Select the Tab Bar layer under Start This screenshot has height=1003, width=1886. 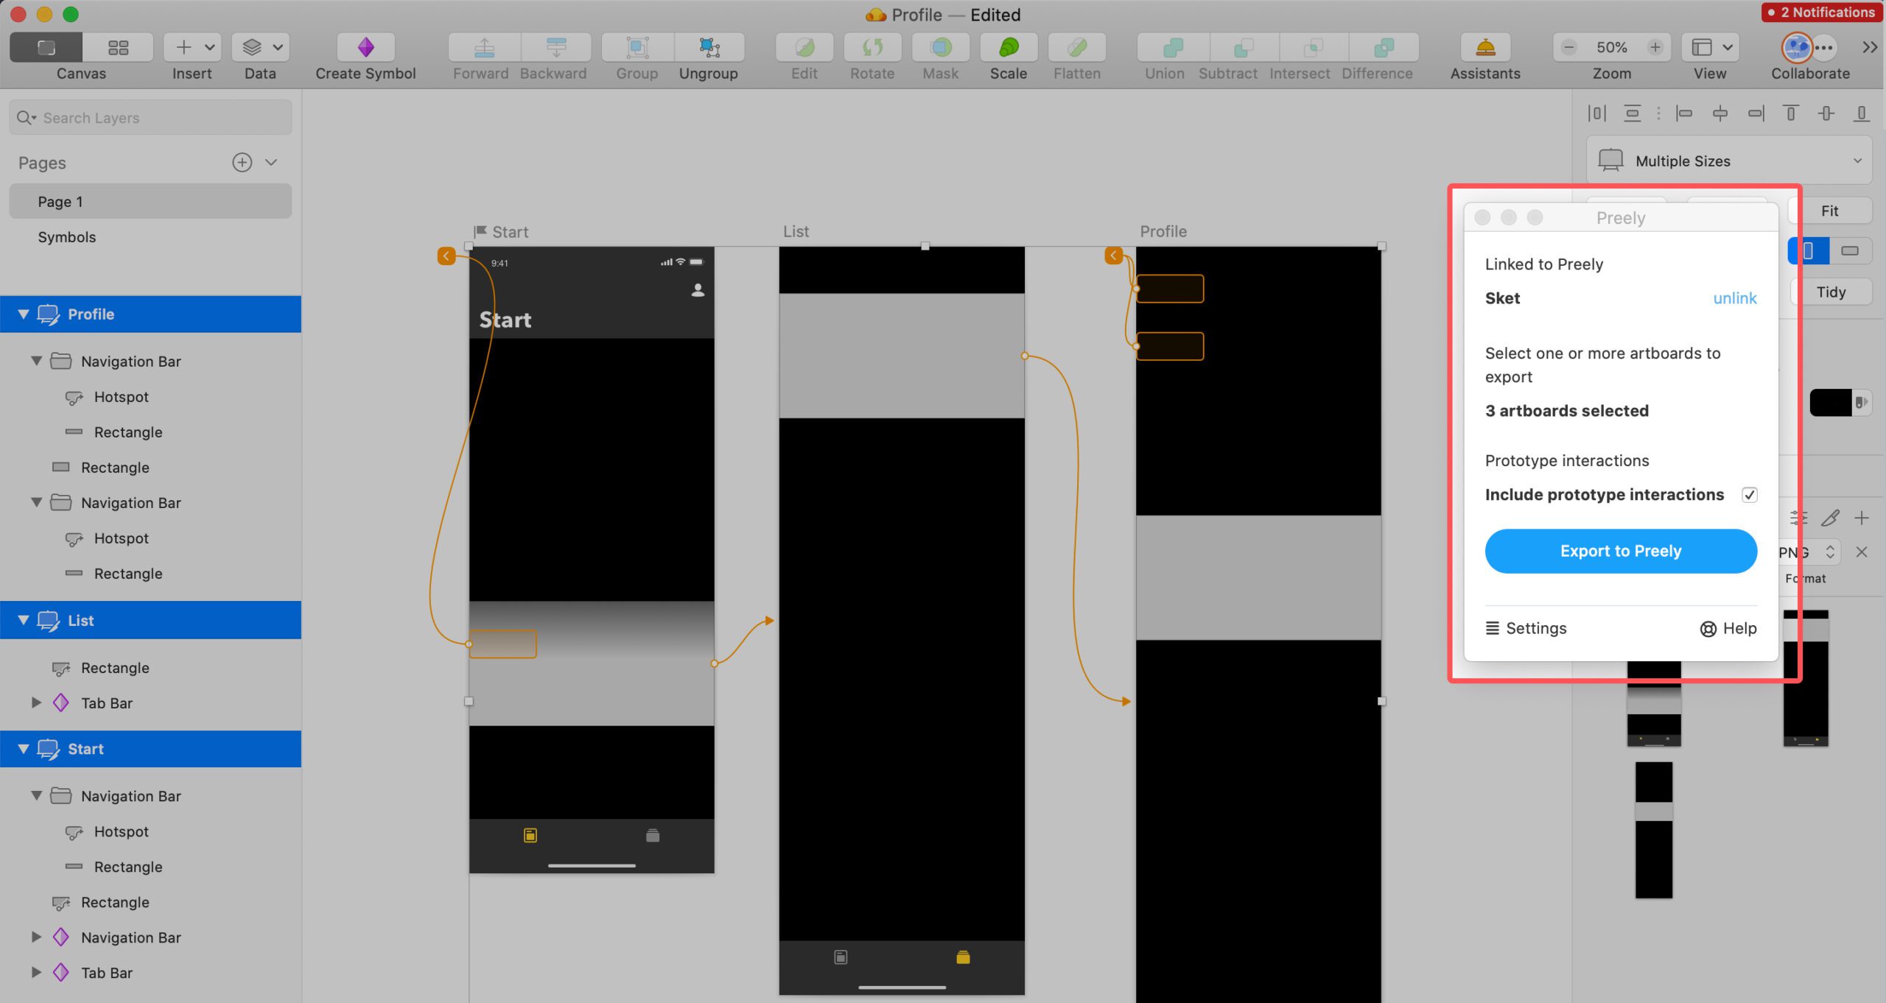point(106,972)
